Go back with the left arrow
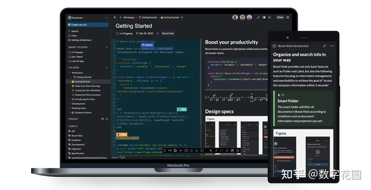This screenshot has height=190, width=371. (x=115, y=18)
